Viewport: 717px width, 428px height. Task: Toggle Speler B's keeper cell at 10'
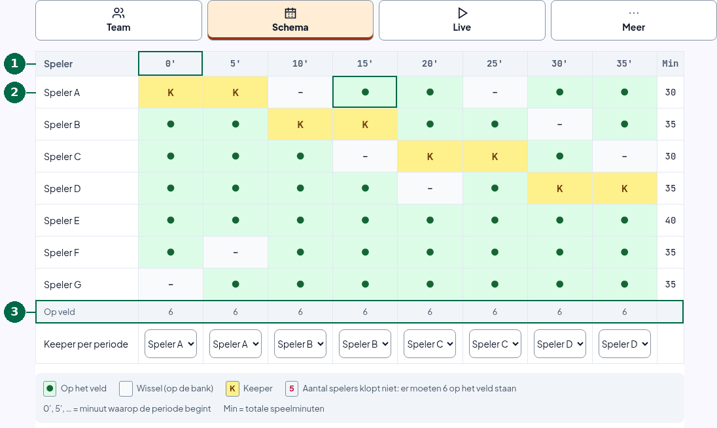point(300,124)
